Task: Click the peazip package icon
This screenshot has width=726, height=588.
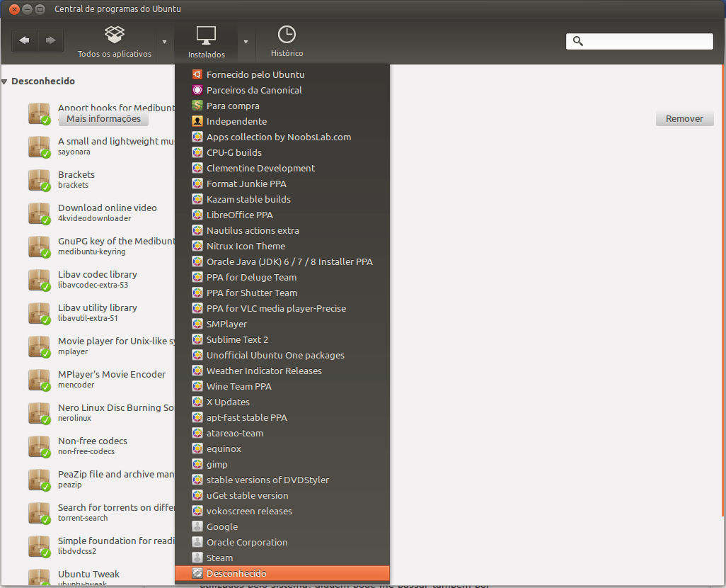Action: point(39,480)
